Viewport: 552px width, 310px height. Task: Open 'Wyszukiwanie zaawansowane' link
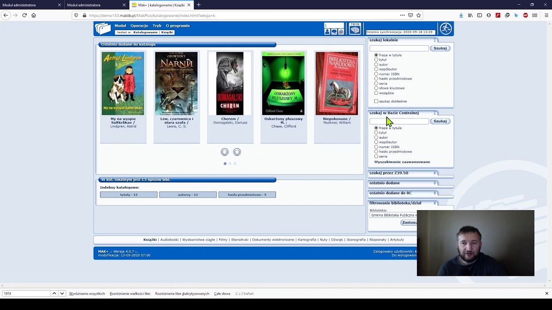click(402, 162)
